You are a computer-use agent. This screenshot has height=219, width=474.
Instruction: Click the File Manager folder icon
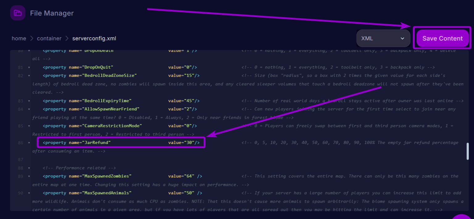point(18,13)
